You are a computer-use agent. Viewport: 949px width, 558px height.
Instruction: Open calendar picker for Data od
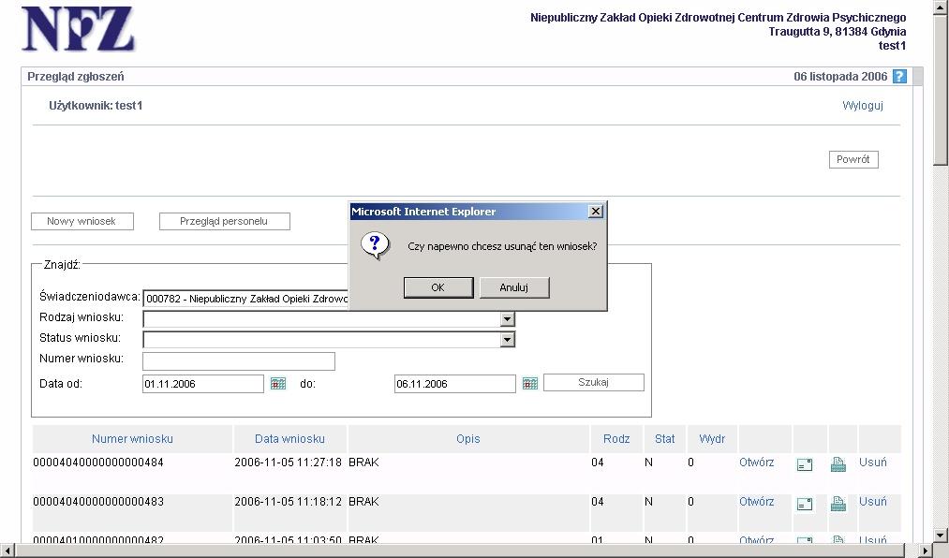click(x=278, y=383)
